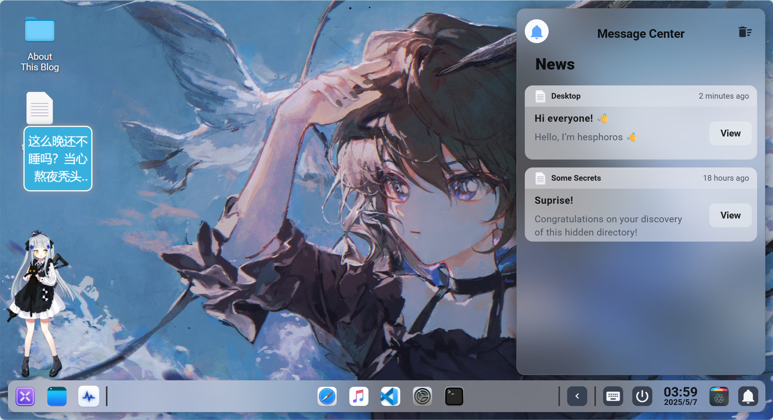Open the text document on desktop
This screenshot has height=420, width=773.
40,108
